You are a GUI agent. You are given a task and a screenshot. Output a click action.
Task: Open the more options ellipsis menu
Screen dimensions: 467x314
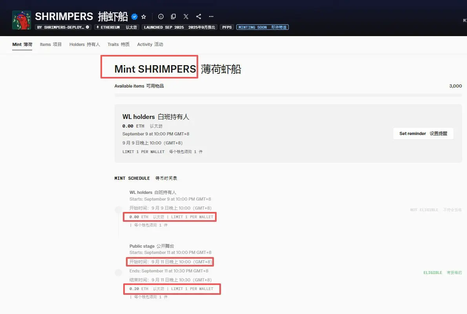pyautogui.click(x=211, y=17)
